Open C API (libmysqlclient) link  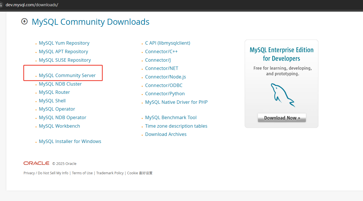[168, 43]
